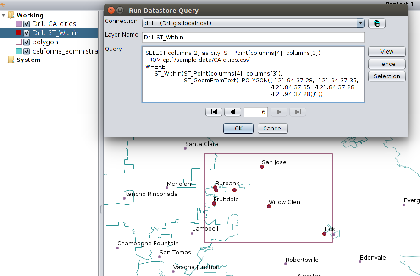The image size is (420, 276).
Task: Click the Fruitdale point on map
Action: pyautogui.click(x=214, y=204)
